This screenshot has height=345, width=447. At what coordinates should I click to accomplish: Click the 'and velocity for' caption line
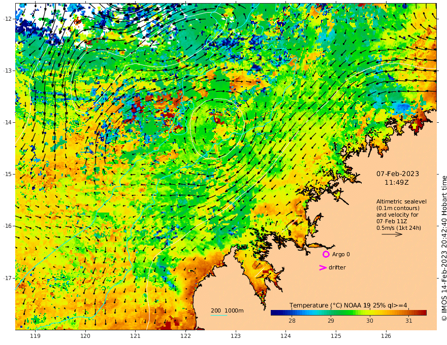click(397, 215)
